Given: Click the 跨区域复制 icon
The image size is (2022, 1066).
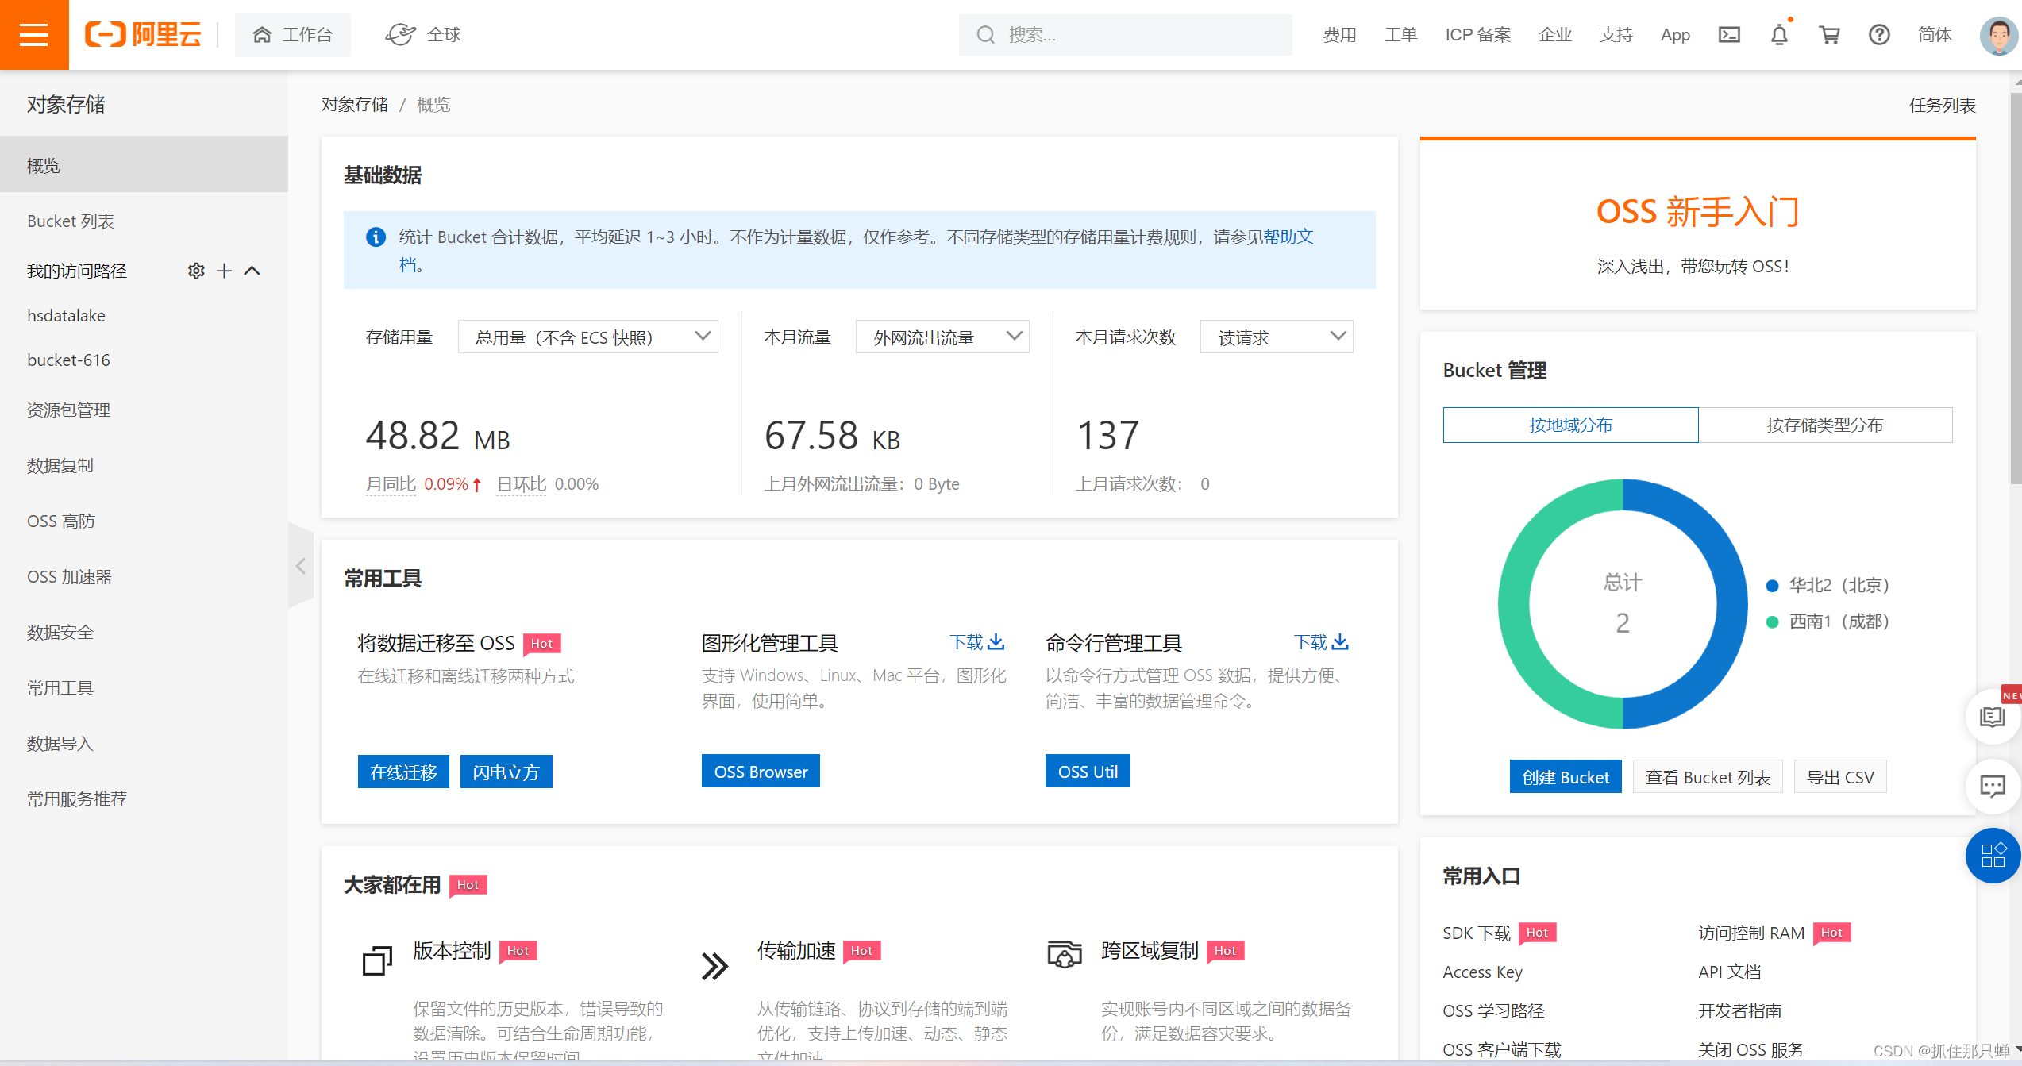Looking at the screenshot, I should point(1065,954).
